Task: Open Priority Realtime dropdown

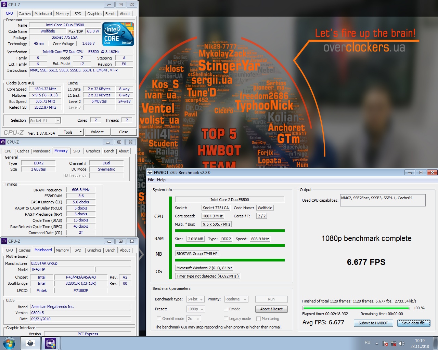Action: coord(236,299)
